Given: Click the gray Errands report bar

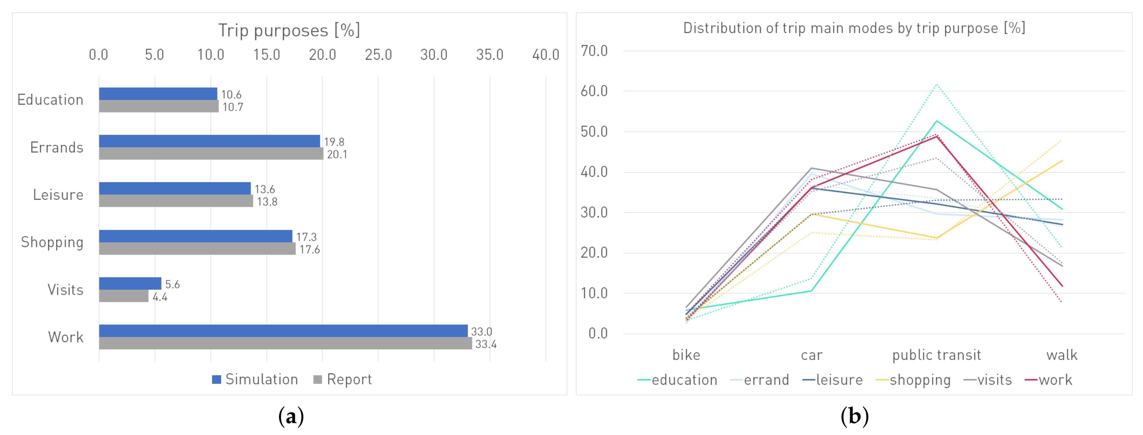Looking at the screenshot, I should click(x=211, y=153).
